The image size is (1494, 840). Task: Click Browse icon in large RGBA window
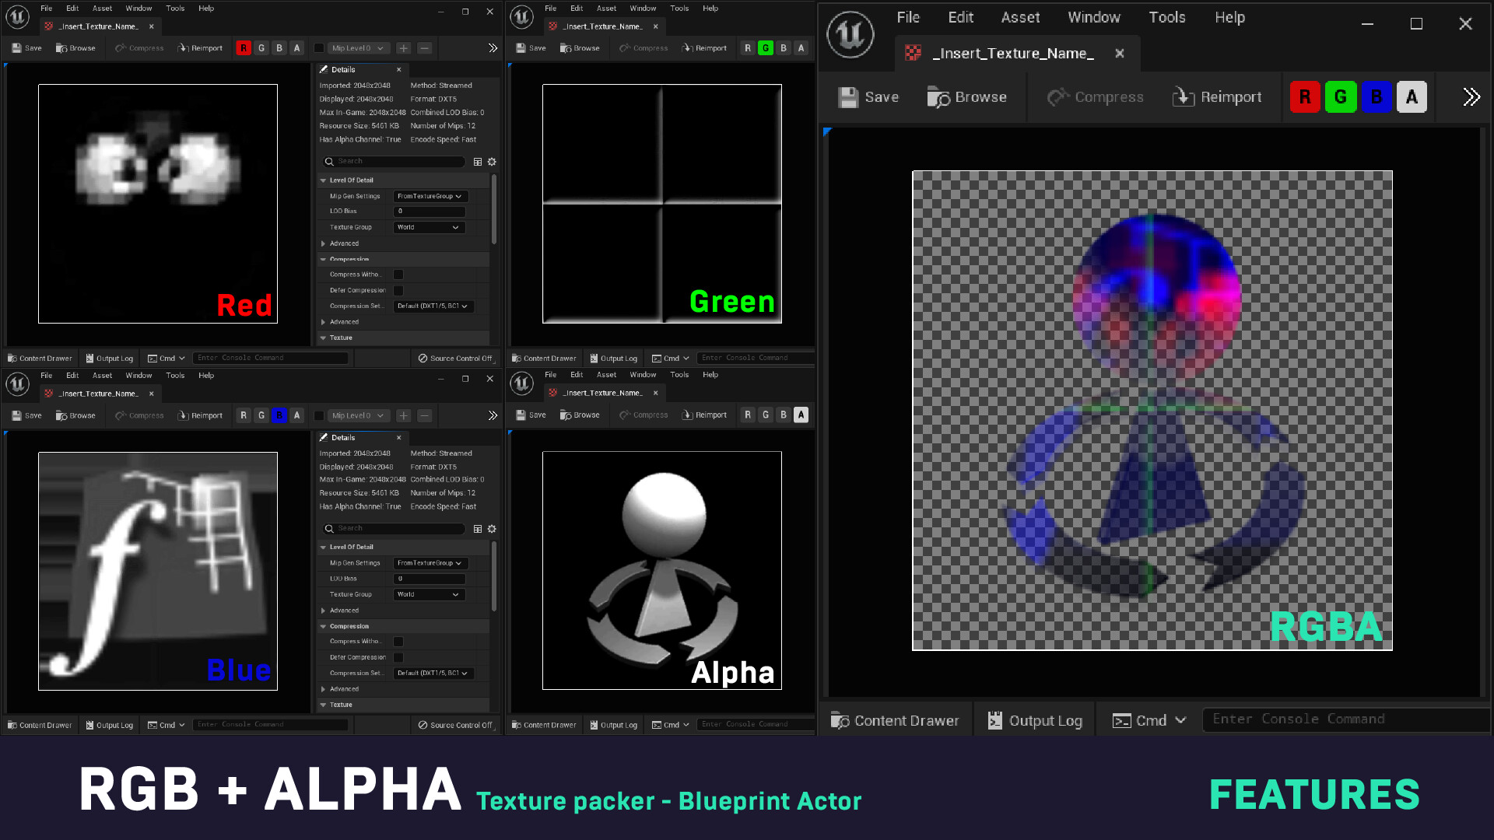pos(938,97)
